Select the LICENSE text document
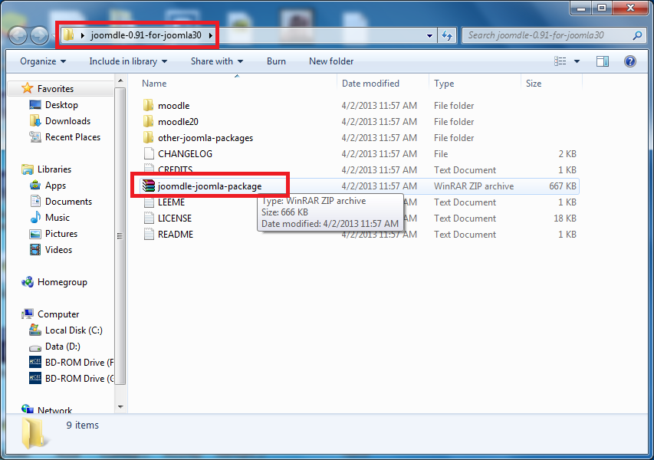The height and width of the screenshot is (460, 654). pos(174,219)
